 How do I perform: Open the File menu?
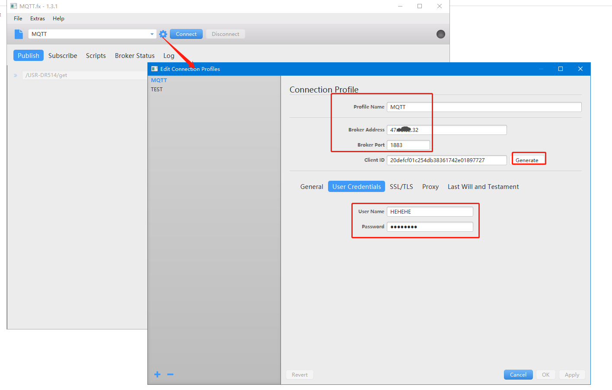(18, 19)
